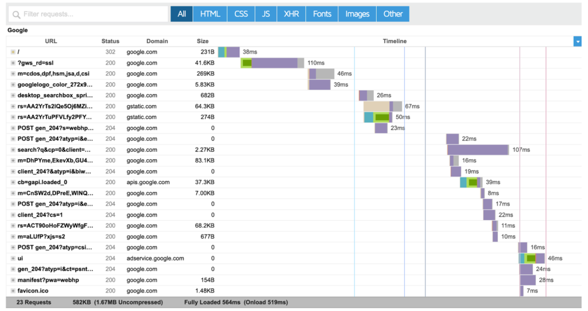Expand the ?gws_rd=ssl request row
The image size is (588, 311).
pyautogui.click(x=13, y=63)
